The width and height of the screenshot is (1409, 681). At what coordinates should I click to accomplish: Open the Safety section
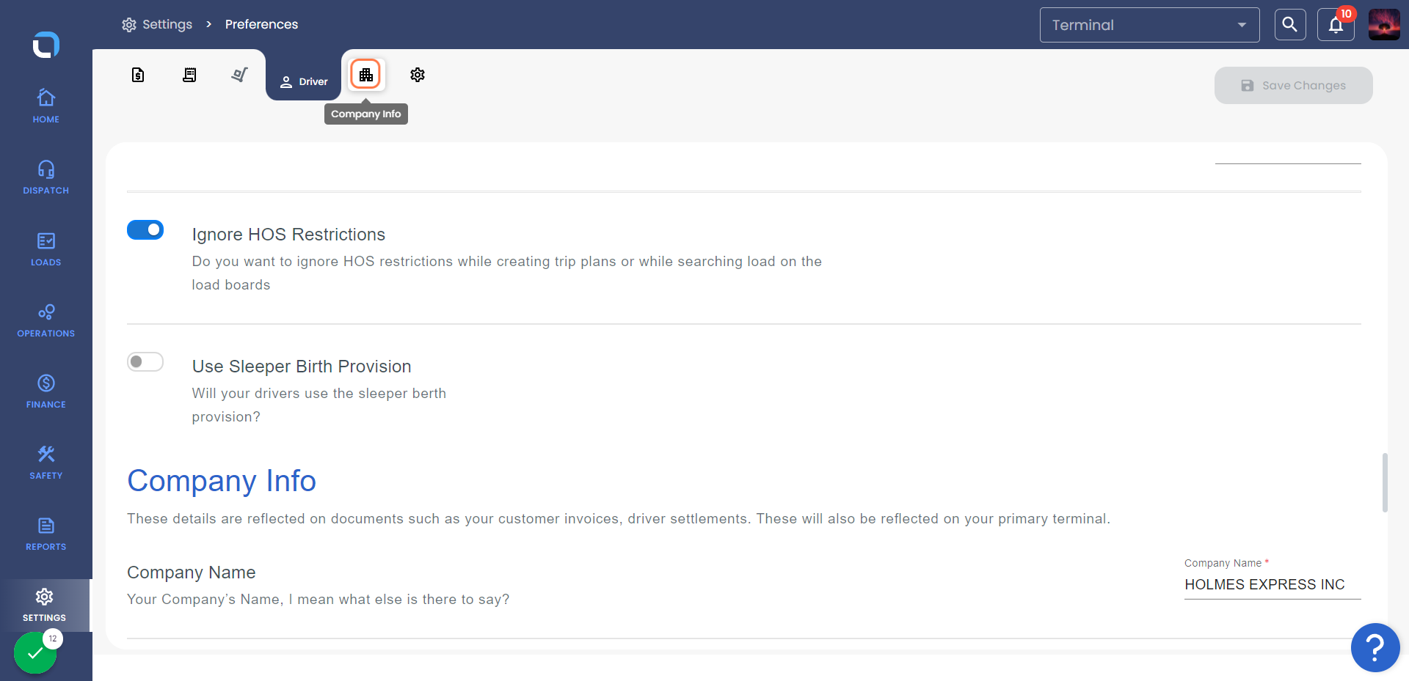point(45,463)
